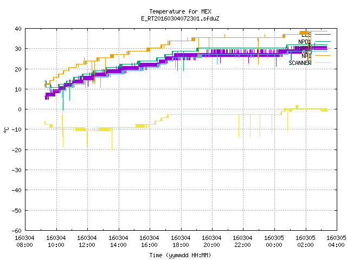Click the y-axis tick label -50
The width and height of the screenshot is (347, 260).
point(17,211)
